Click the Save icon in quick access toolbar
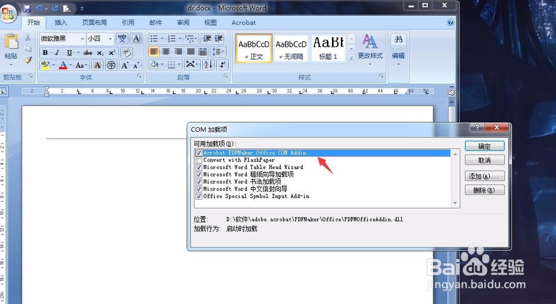 click(x=27, y=8)
